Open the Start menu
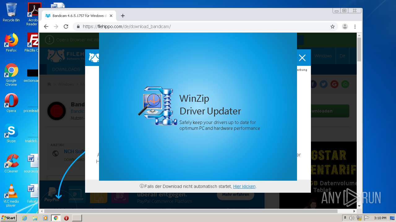Screen dimensions: 396x222 pyautogui.click(x=8, y=218)
